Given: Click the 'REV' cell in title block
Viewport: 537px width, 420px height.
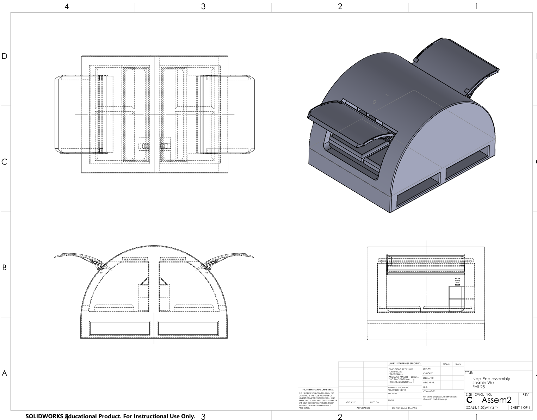Looking at the screenshot, I should click(525, 395).
